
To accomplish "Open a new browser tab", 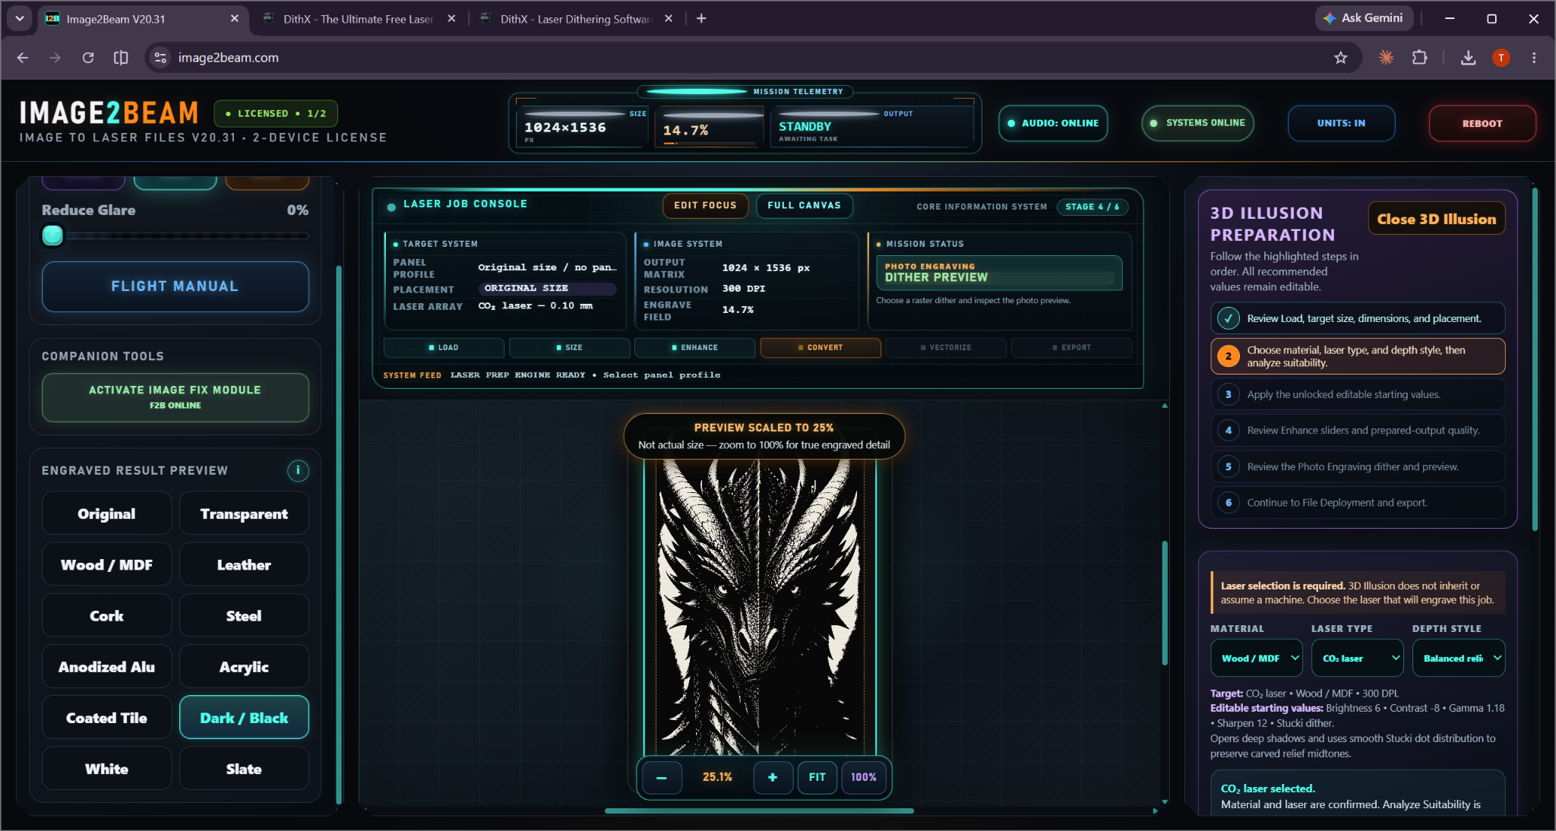I will pos(701,18).
